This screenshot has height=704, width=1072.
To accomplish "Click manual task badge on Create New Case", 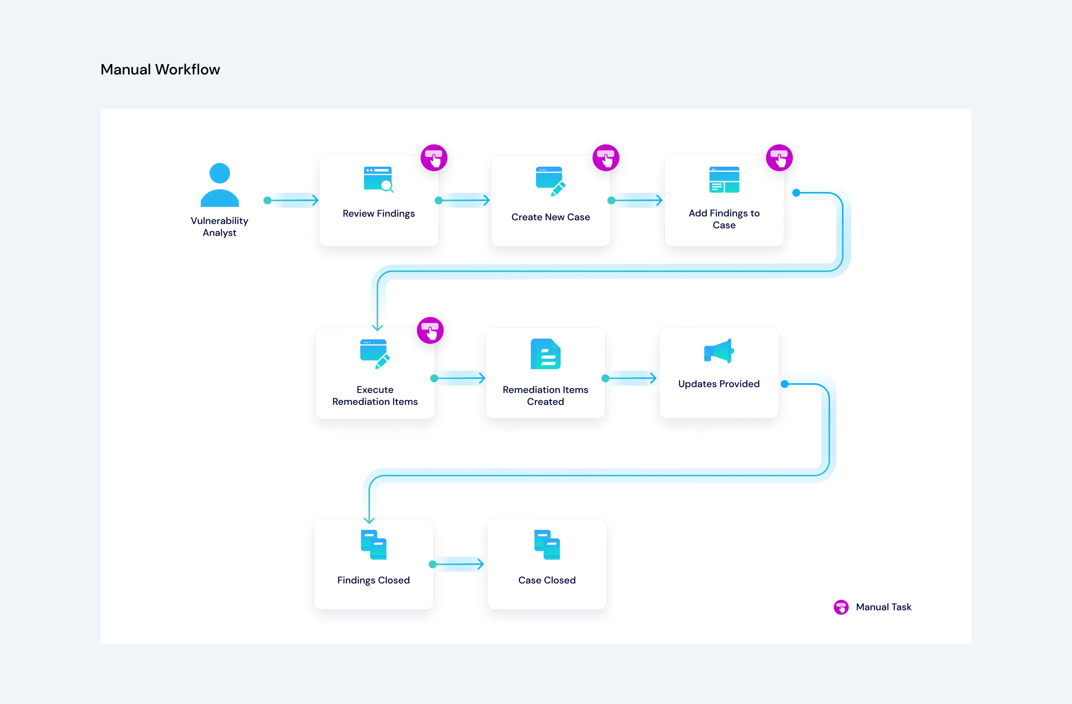I will pos(605,158).
